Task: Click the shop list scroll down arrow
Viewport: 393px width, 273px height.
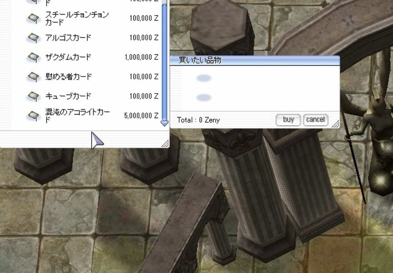Action: coord(165,123)
